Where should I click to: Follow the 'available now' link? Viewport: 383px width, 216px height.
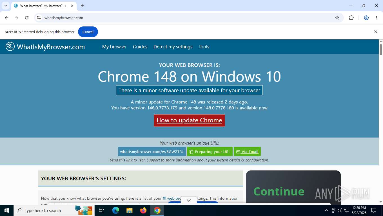tap(253, 108)
